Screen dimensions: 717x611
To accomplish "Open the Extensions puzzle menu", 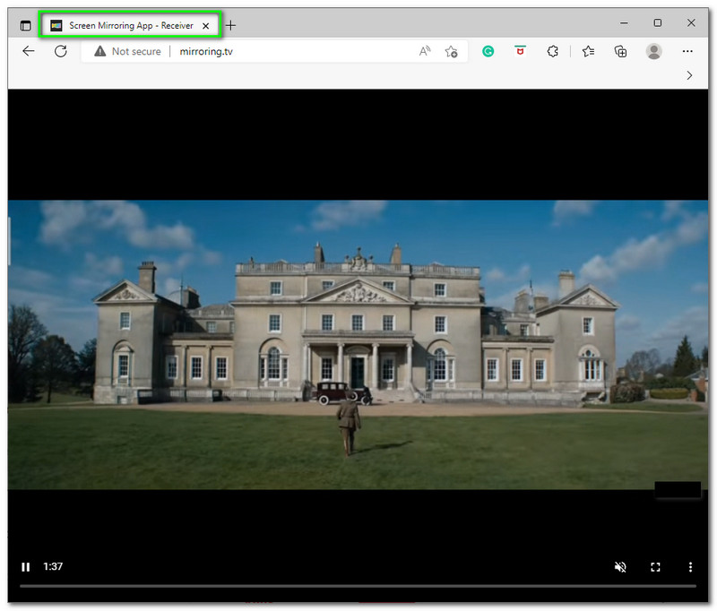I will click(553, 52).
